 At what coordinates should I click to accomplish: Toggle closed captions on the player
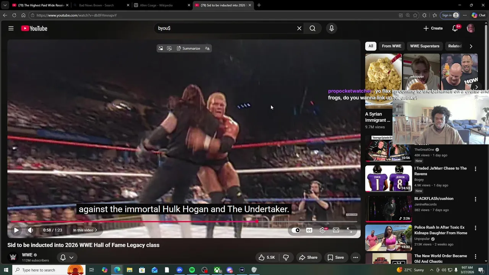[x=309, y=230]
